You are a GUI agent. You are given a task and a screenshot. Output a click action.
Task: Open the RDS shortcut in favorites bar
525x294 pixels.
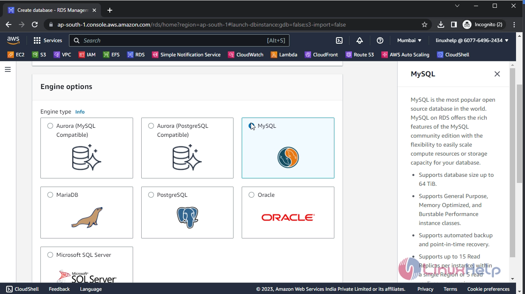[136, 55]
